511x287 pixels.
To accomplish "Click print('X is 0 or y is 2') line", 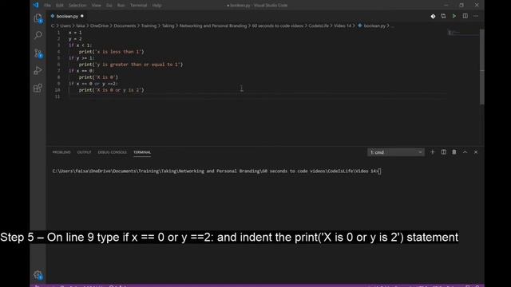I will 111,90.
